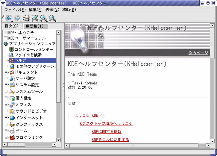
Task: Click the tree panel scroll-up arrow
Action: coord(59,33)
